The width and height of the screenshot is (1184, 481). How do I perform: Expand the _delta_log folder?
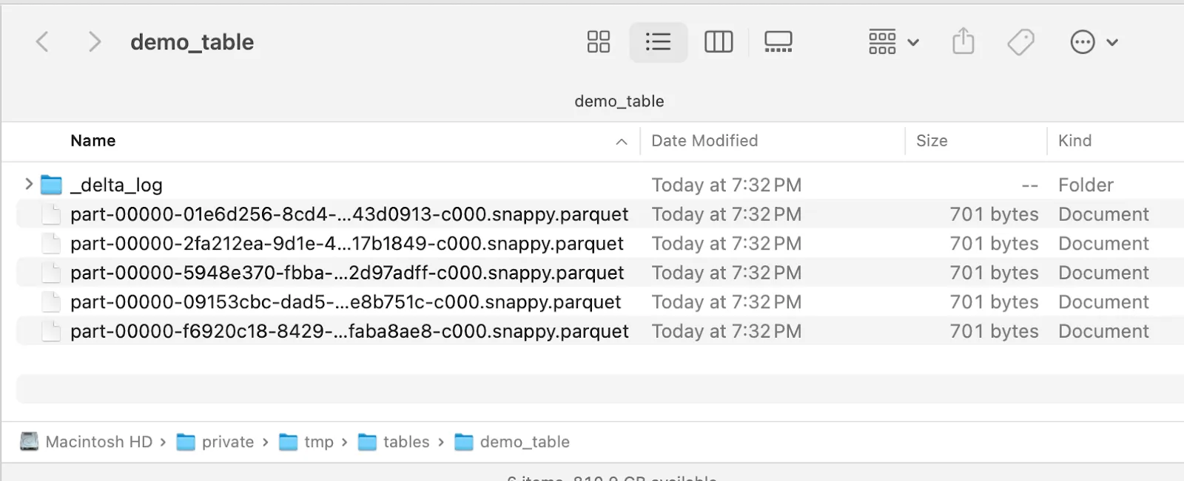[29, 184]
